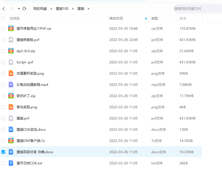This screenshot has width=222, height=170.
Task: Click Word icon of 望越CDK奖池.docx
Action: click(11, 129)
